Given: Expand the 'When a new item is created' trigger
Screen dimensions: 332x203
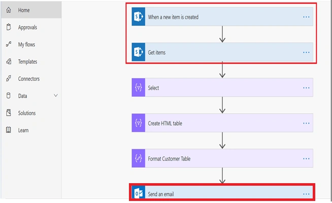Looking at the screenshot, I should point(222,17).
